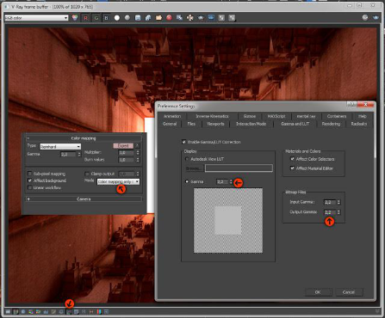Viewport: 385px width, 318px height.
Task: Open the RGB color channel dropdown
Action: [36, 18]
